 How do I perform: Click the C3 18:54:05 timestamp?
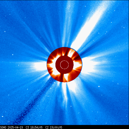coord(34,127)
